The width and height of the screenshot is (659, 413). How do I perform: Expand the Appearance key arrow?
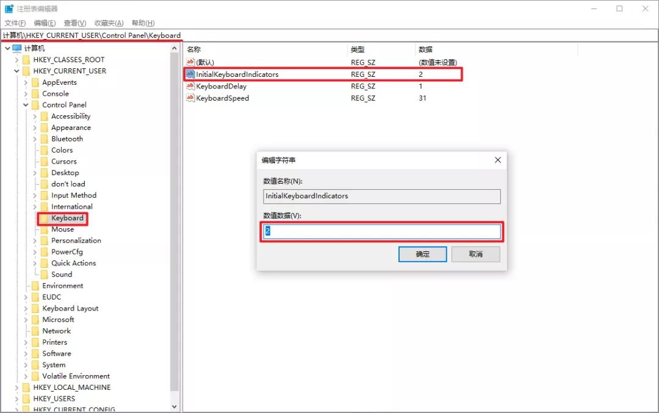click(x=35, y=127)
